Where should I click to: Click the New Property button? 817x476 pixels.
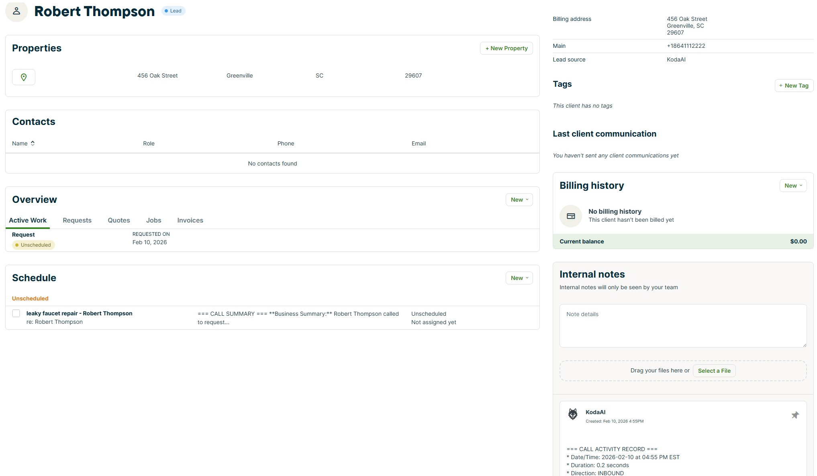[x=506, y=48]
